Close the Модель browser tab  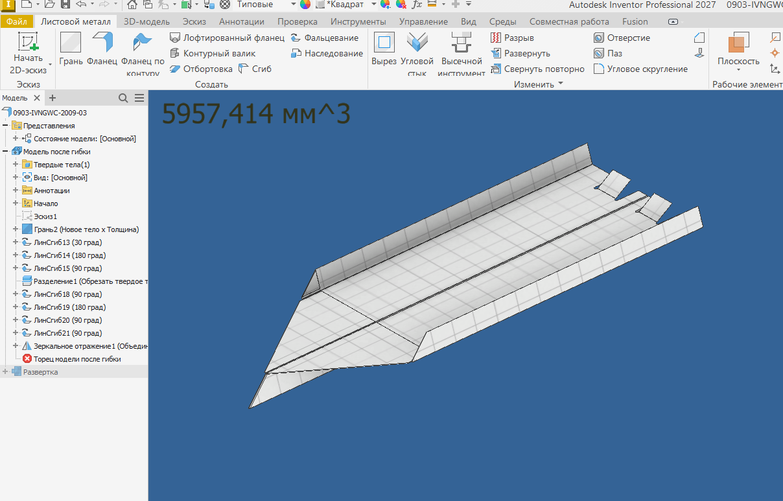37,98
